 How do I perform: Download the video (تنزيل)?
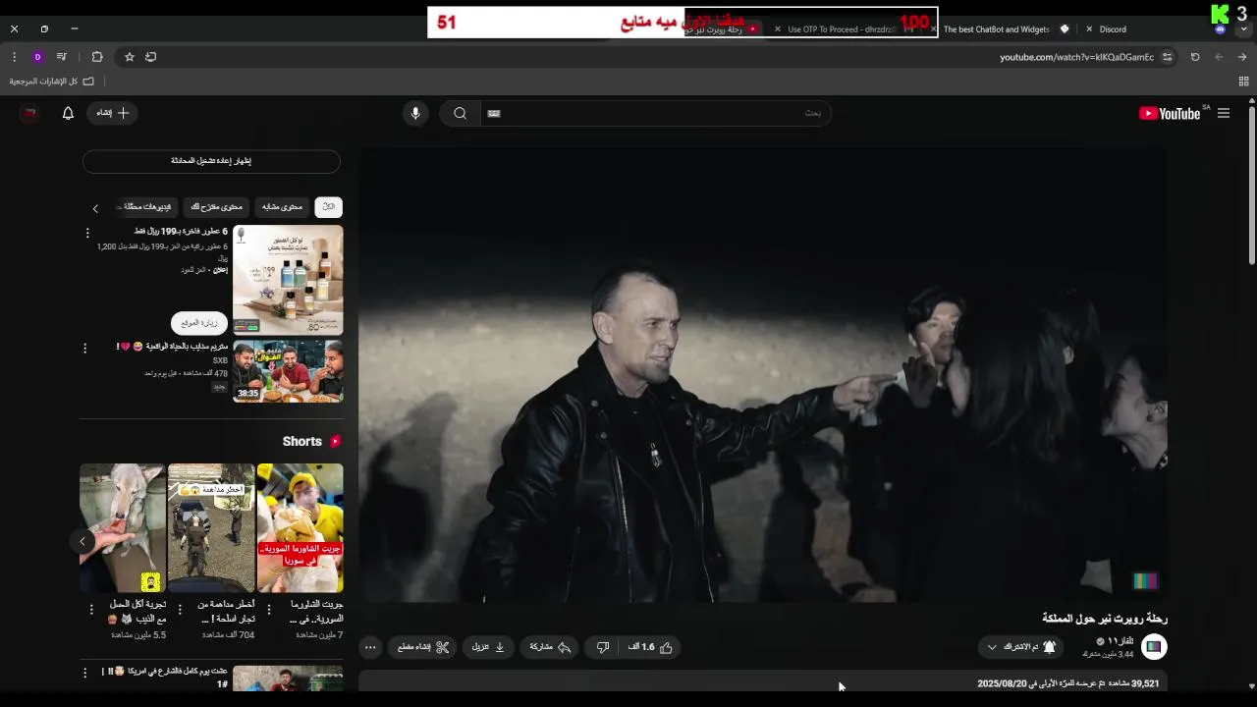click(488, 647)
